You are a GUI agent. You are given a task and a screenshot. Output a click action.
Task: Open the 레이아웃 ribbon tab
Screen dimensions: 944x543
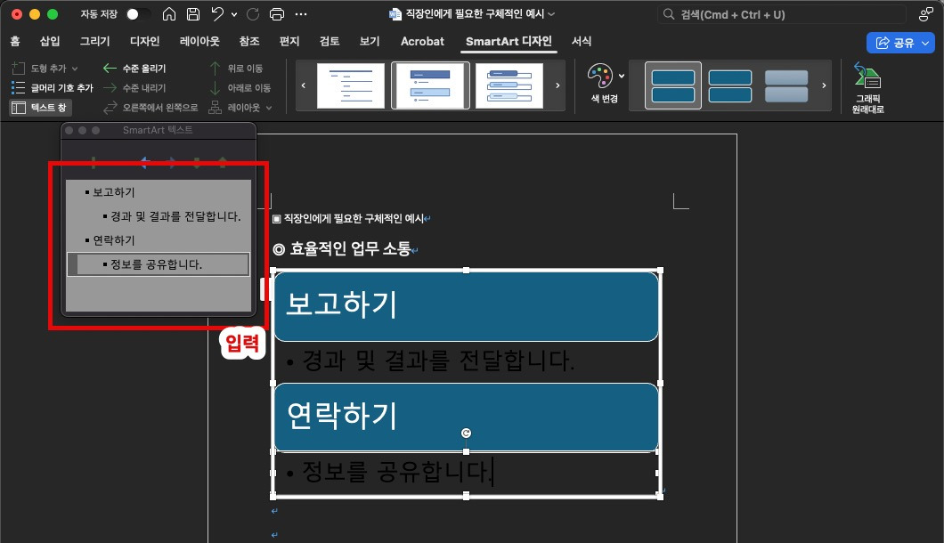pyautogui.click(x=199, y=41)
